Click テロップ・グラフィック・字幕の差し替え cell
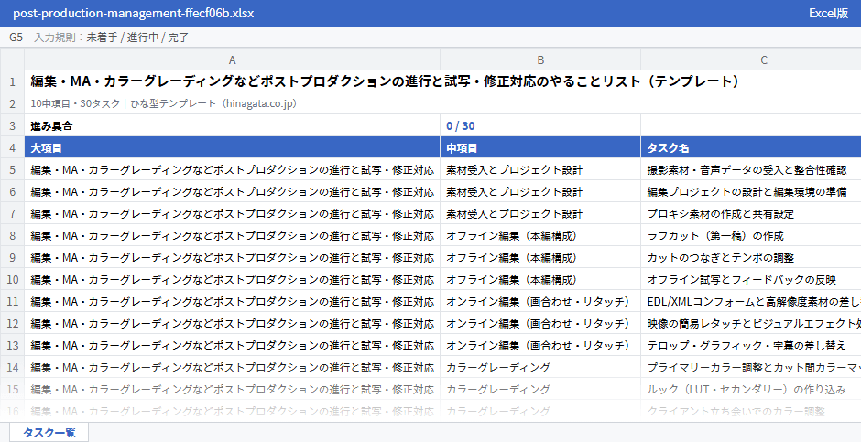This screenshot has width=861, height=442. pyautogui.click(x=751, y=345)
